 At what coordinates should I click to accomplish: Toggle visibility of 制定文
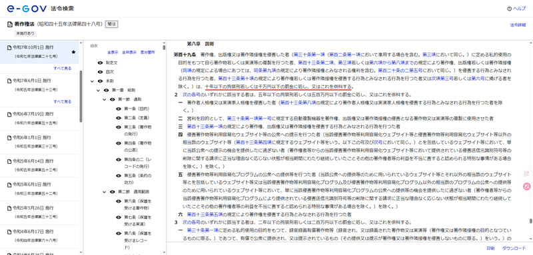[x=100, y=63]
